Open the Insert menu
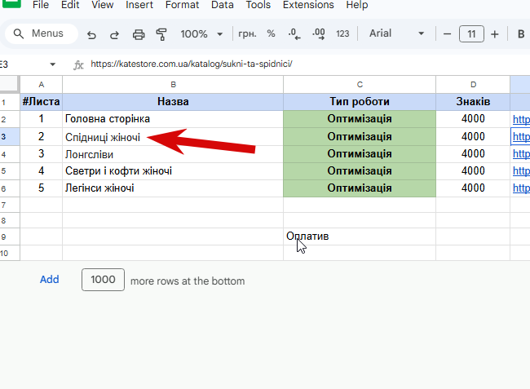Viewport: 530px width, 389px height. click(x=139, y=5)
